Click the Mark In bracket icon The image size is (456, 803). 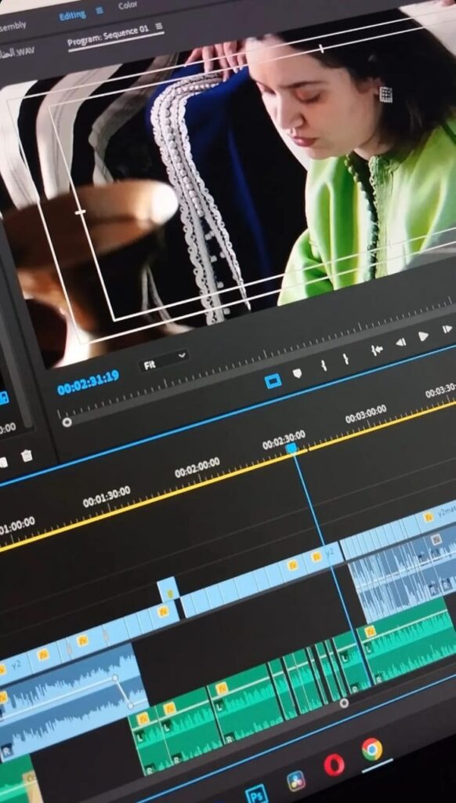click(x=324, y=365)
